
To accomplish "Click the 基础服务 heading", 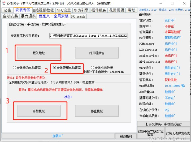I will point(146,14).
